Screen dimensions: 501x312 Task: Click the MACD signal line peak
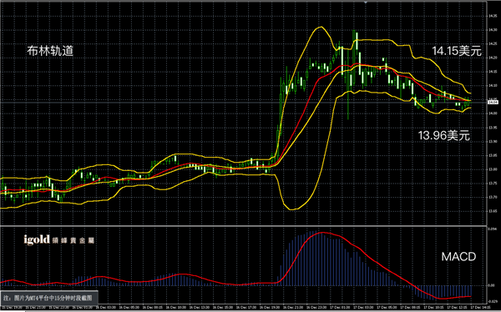tap(321, 233)
